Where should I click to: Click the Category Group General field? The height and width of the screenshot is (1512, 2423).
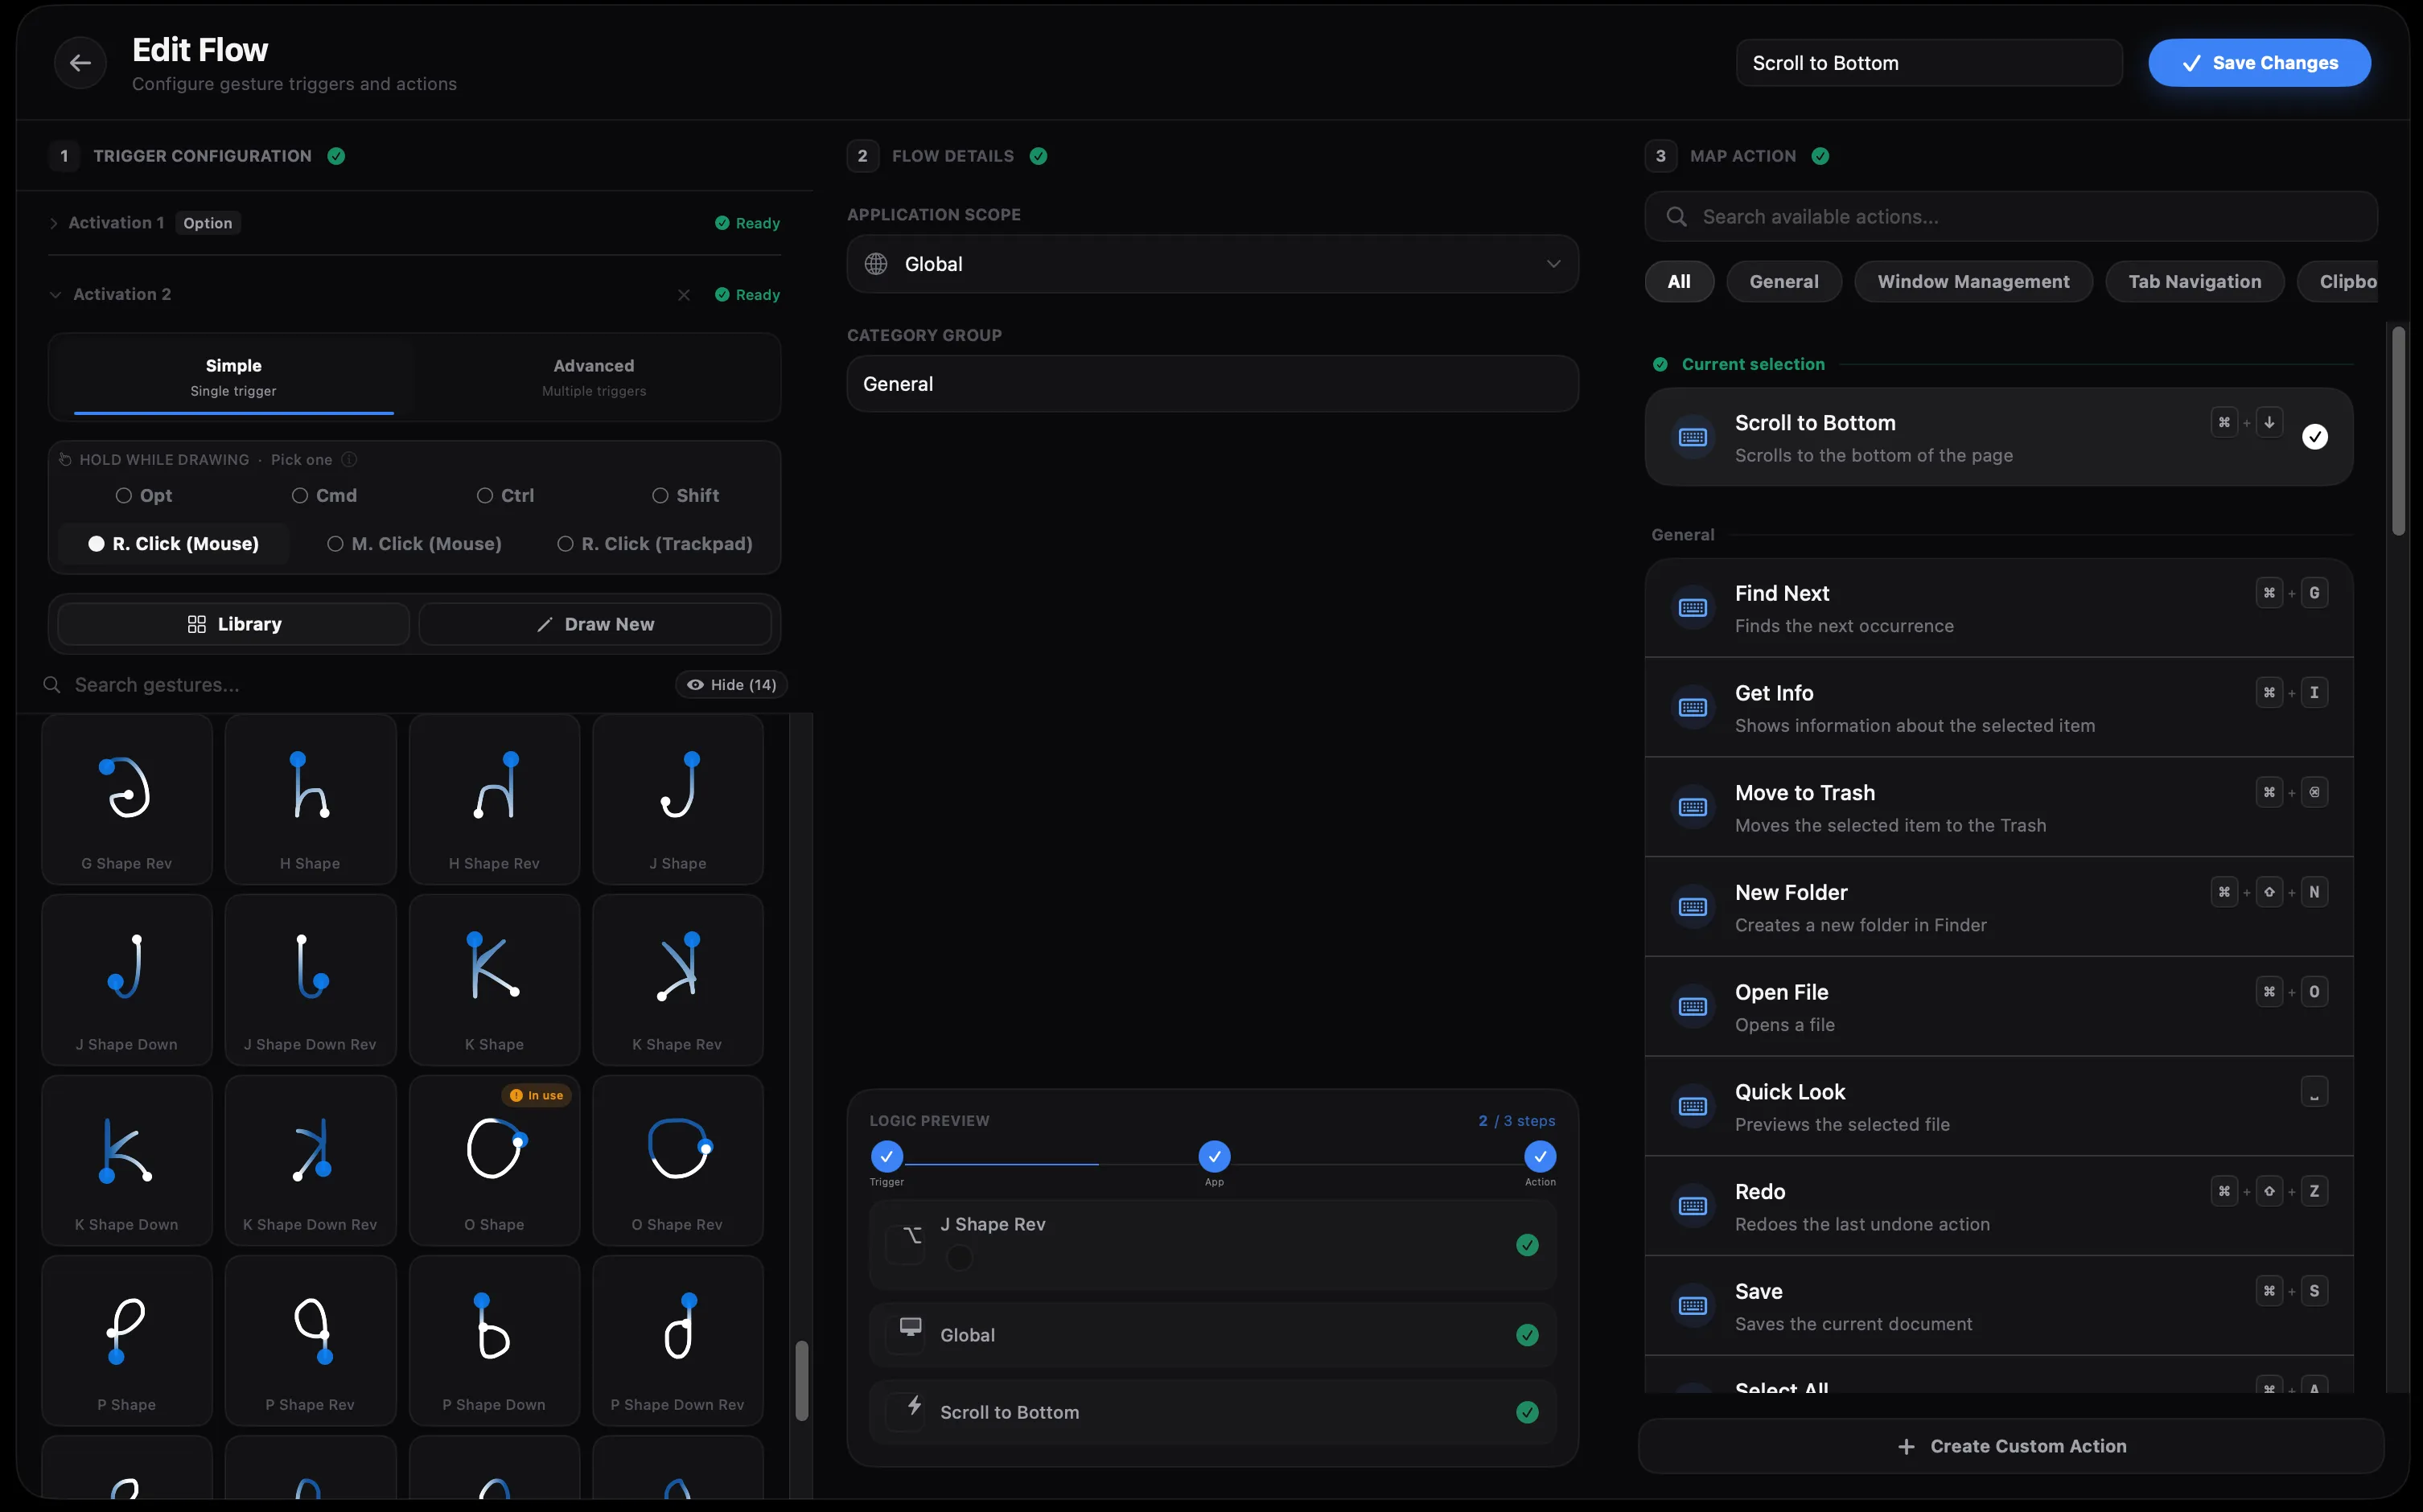1212,384
